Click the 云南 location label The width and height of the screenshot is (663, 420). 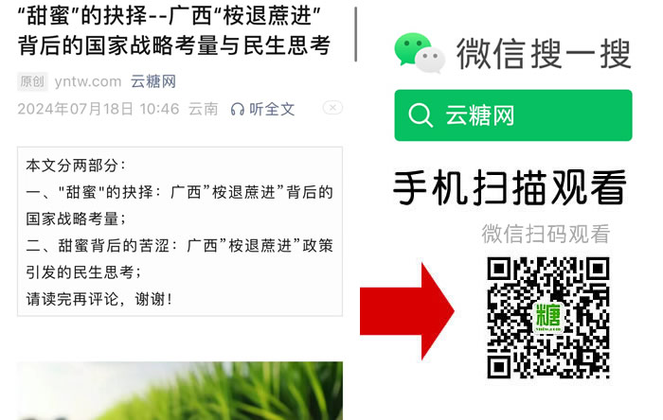pyautogui.click(x=204, y=110)
